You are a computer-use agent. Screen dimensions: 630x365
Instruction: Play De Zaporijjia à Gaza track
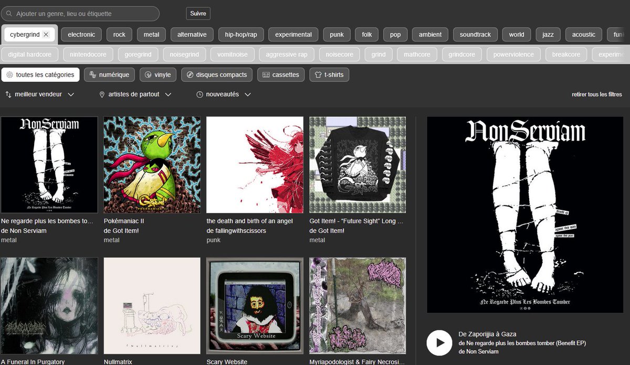[439, 343]
